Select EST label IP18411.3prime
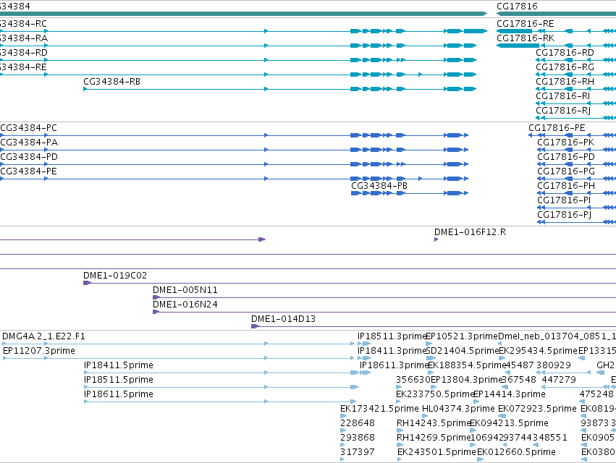The height and width of the screenshot is (463, 616). coord(392,351)
